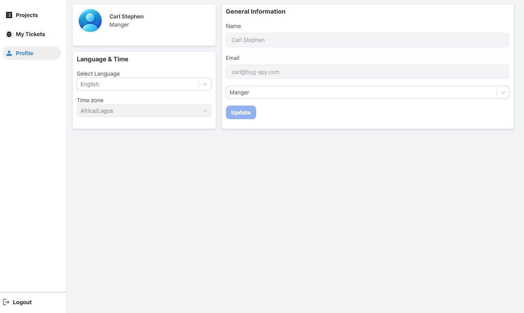Click the logout arrow icon
Screen dimensions: 524x313
pos(6,302)
